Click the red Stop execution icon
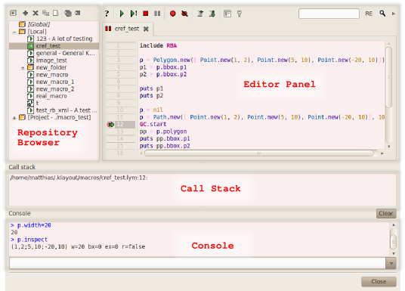 point(146,14)
